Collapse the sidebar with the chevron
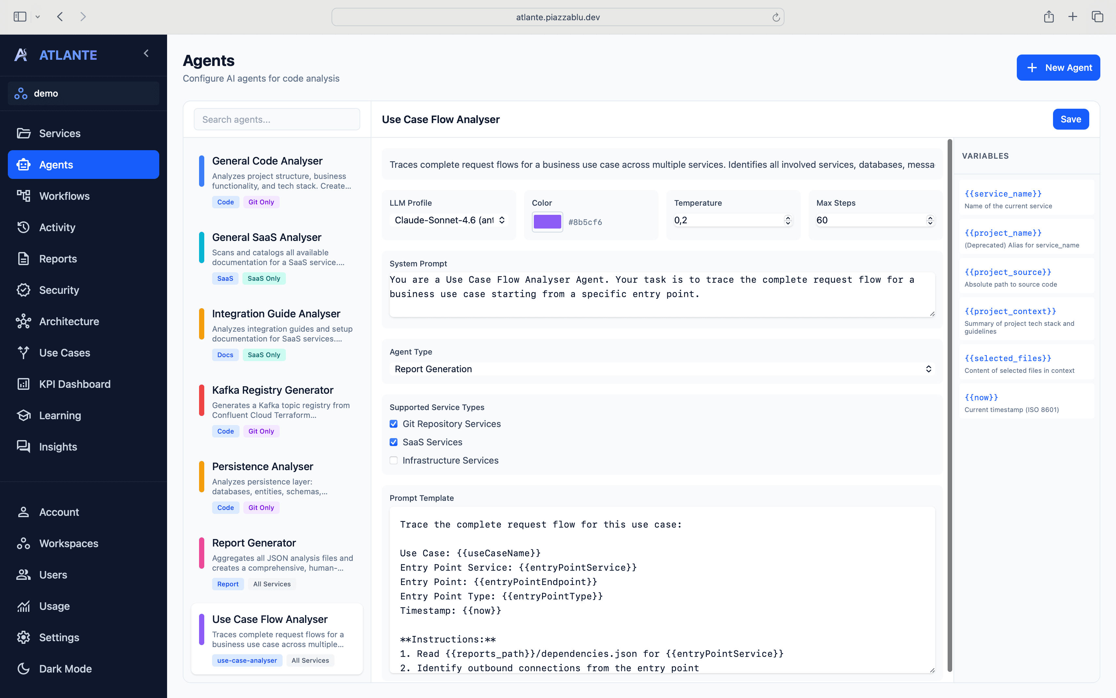 146,54
